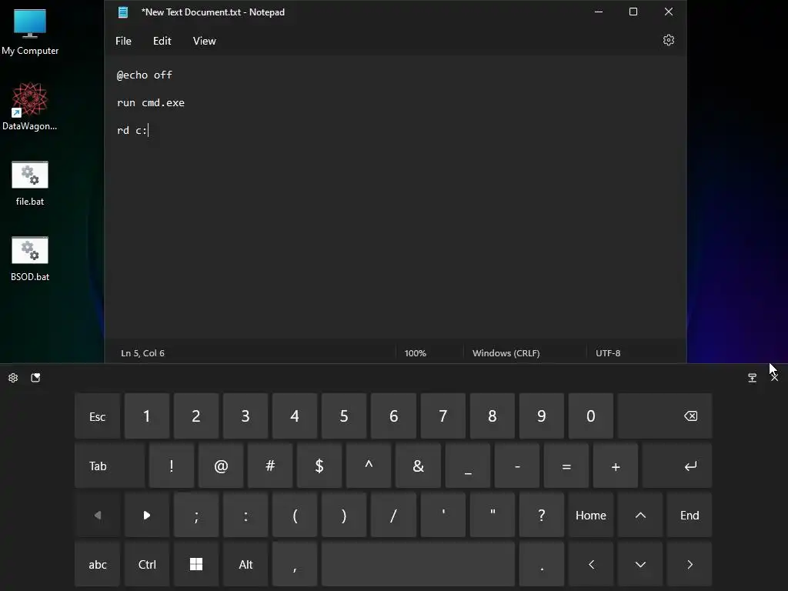
Task: Select the DataWagon desktop shortcut
Action: 30,106
